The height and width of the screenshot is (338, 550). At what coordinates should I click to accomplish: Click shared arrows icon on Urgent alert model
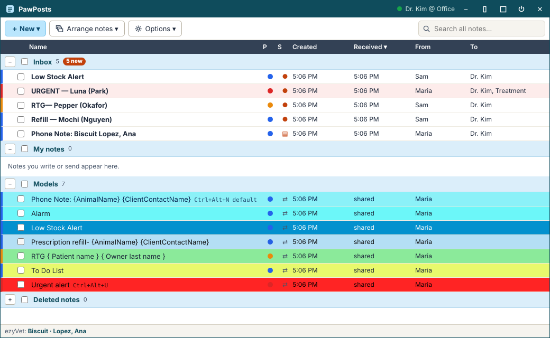tap(285, 285)
